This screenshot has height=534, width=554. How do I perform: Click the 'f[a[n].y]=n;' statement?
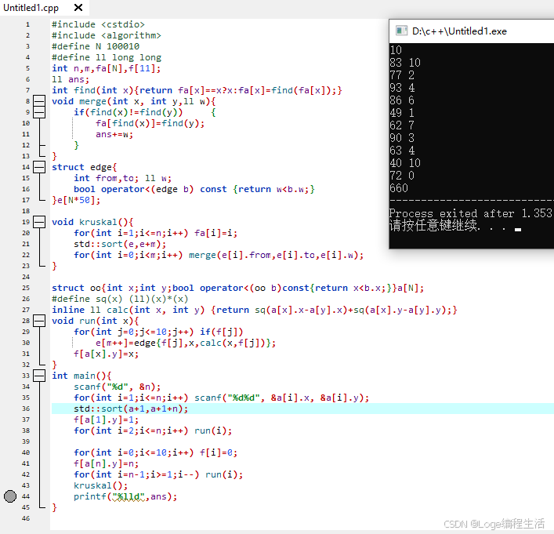point(107,463)
